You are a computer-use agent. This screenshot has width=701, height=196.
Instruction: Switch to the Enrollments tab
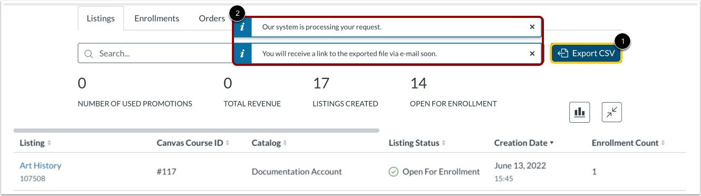click(157, 18)
